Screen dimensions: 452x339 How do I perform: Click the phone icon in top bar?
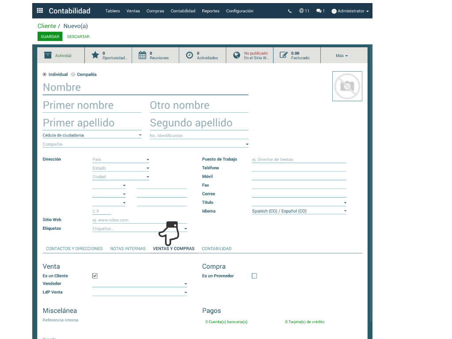(290, 11)
